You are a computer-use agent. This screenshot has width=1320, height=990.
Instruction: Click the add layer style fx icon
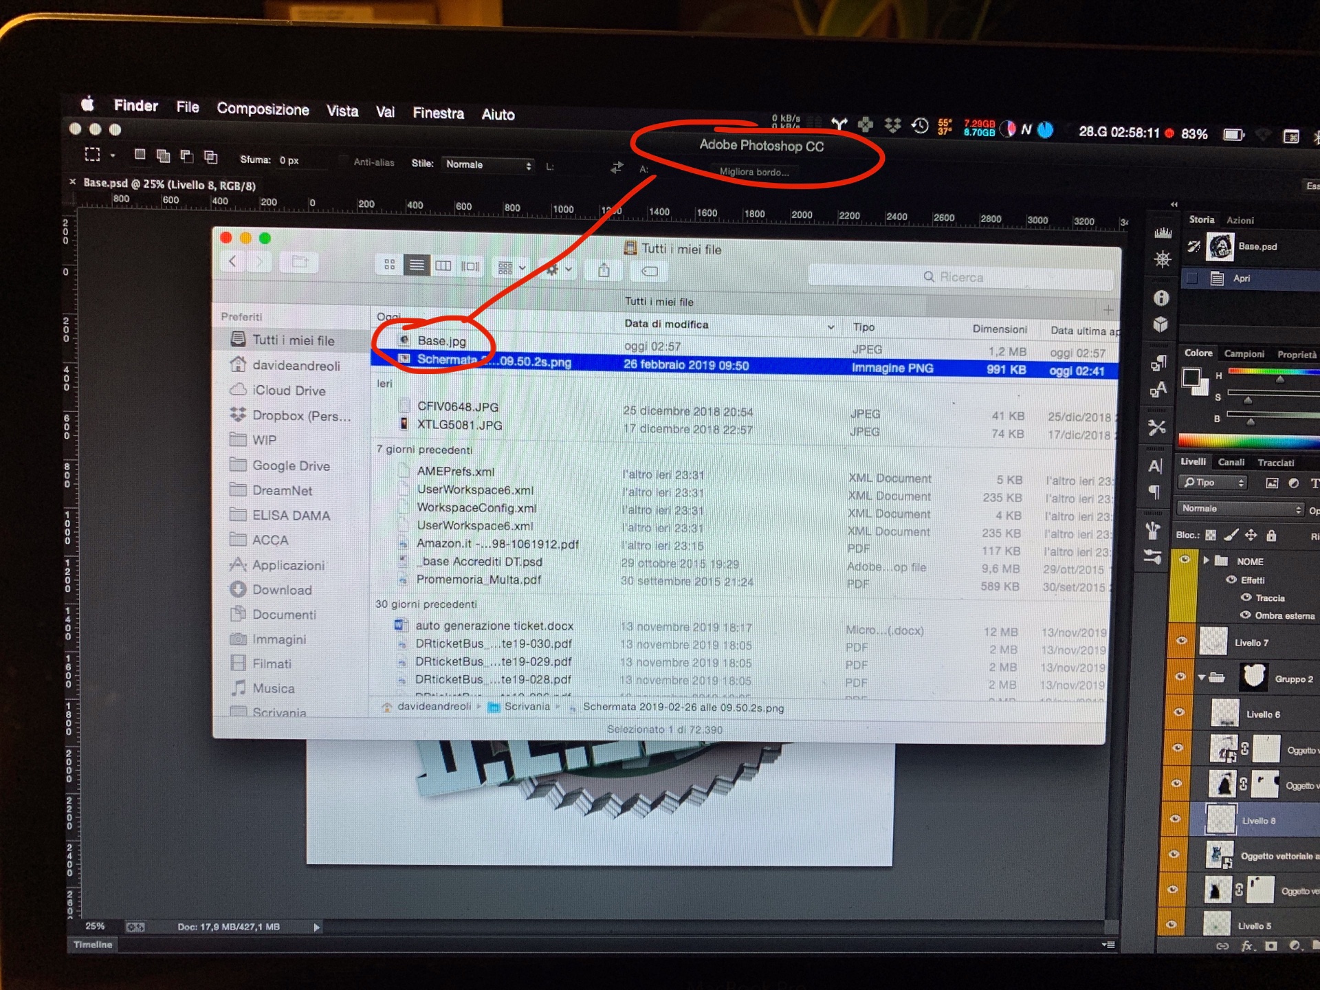[1247, 946]
